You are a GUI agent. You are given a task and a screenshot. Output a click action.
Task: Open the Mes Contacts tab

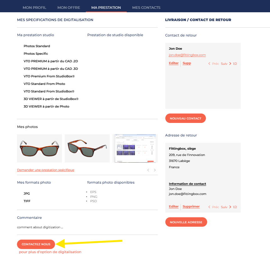coord(146,8)
